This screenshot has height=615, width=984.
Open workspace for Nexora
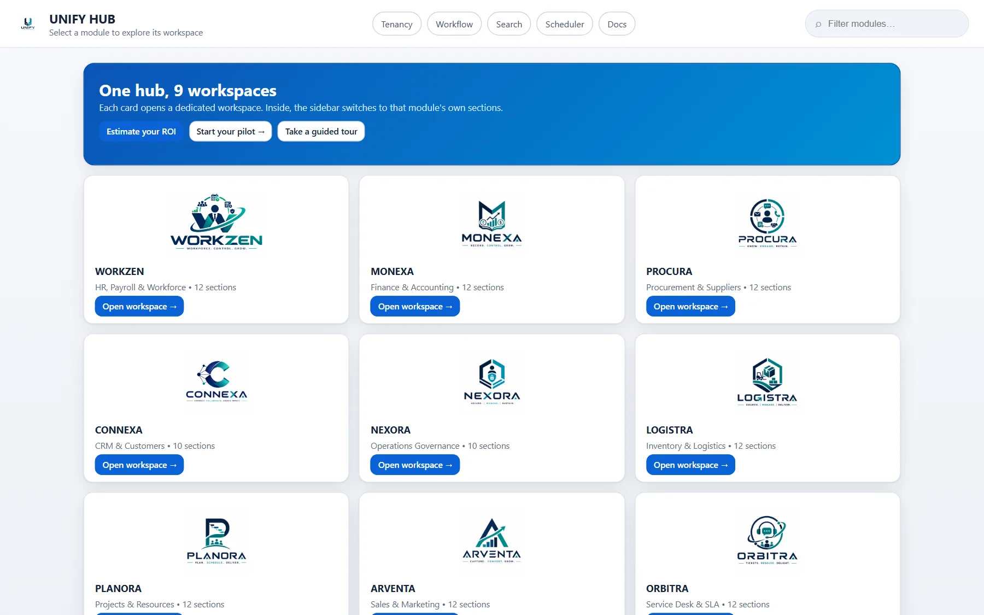(415, 465)
